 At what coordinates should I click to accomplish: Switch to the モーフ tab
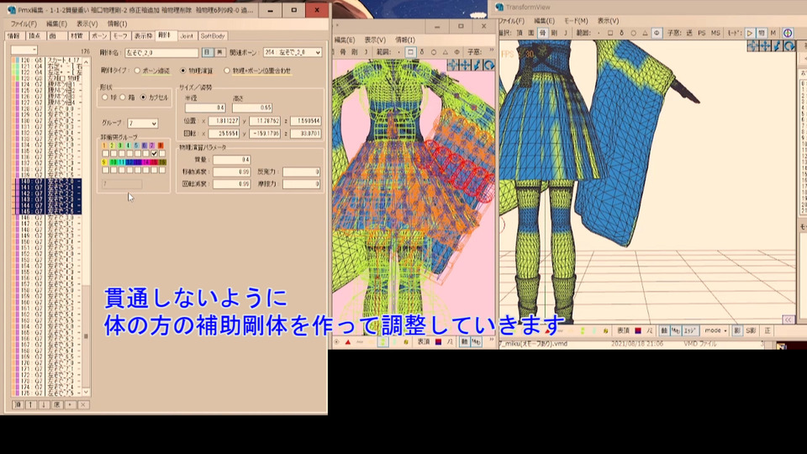(x=120, y=36)
